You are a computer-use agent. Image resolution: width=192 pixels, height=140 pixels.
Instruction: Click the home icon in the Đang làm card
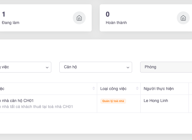point(79,18)
